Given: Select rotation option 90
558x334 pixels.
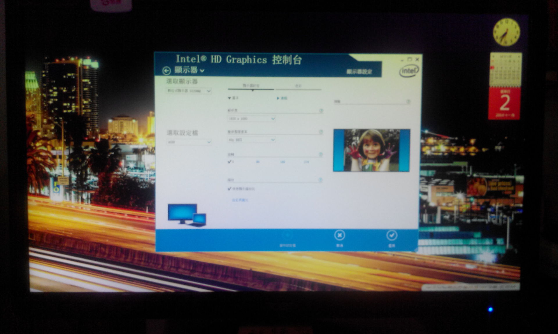Looking at the screenshot, I should [257, 162].
